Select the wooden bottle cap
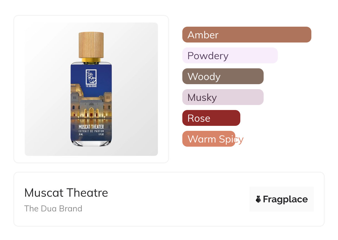The height and width of the screenshot is (240, 338). point(91,45)
